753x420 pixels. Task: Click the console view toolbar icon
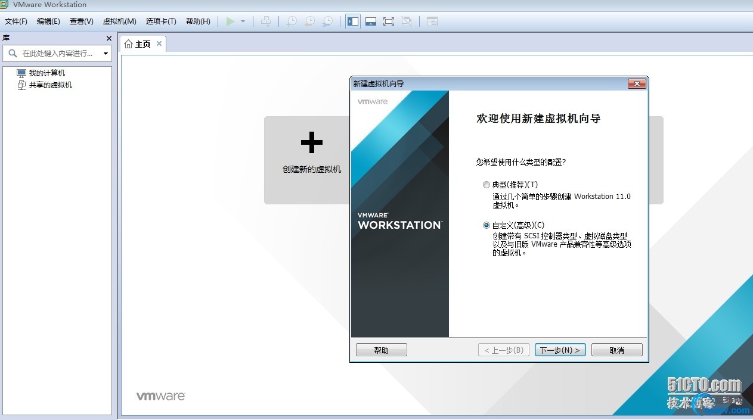pos(432,21)
